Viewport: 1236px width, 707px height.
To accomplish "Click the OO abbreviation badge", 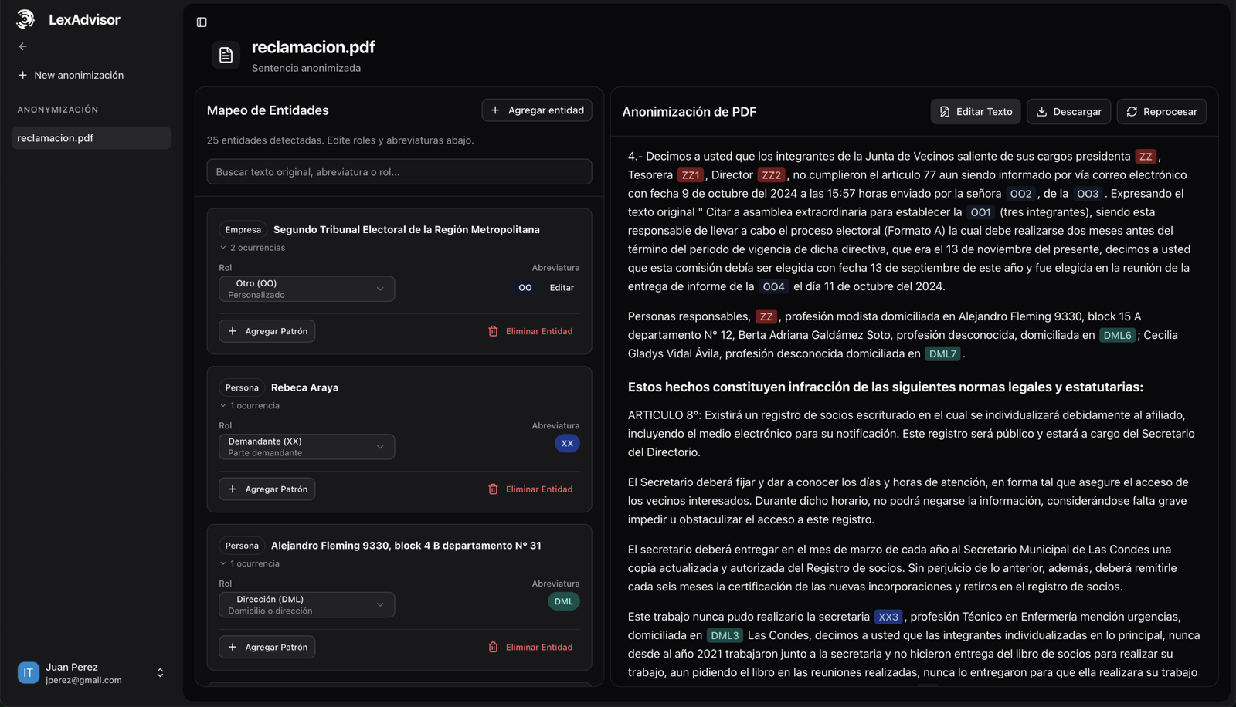I will pyautogui.click(x=525, y=288).
